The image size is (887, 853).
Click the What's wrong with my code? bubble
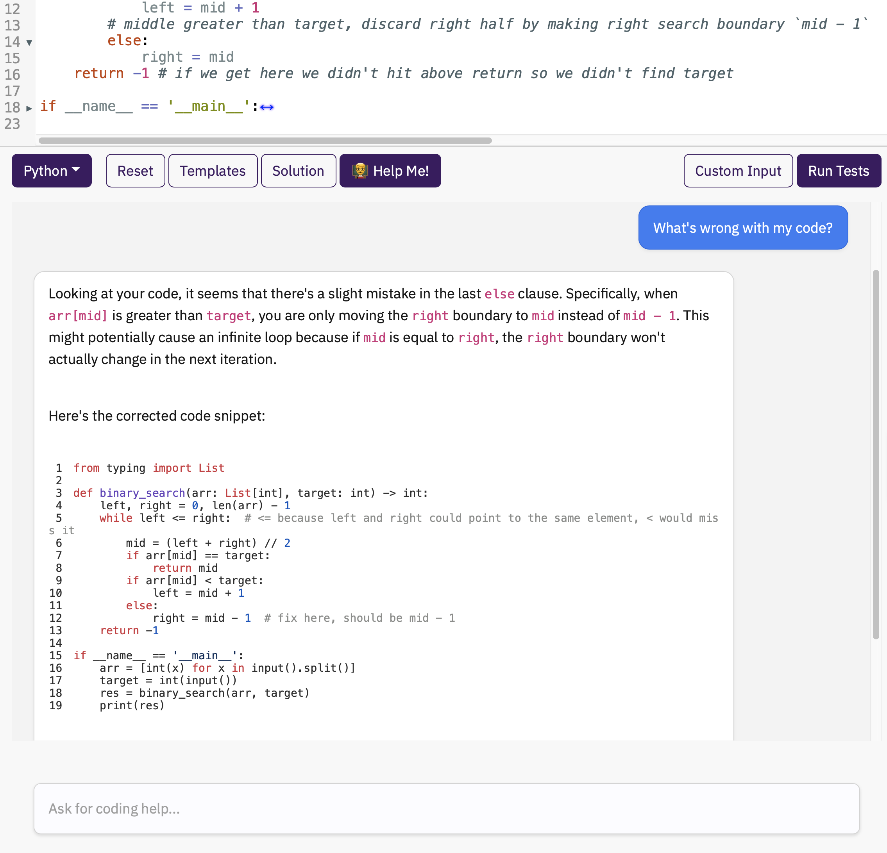point(742,228)
